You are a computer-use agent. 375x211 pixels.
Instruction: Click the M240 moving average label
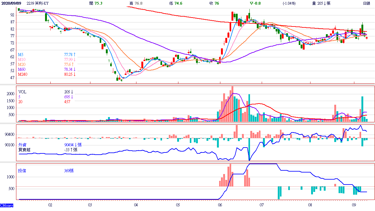23,74
